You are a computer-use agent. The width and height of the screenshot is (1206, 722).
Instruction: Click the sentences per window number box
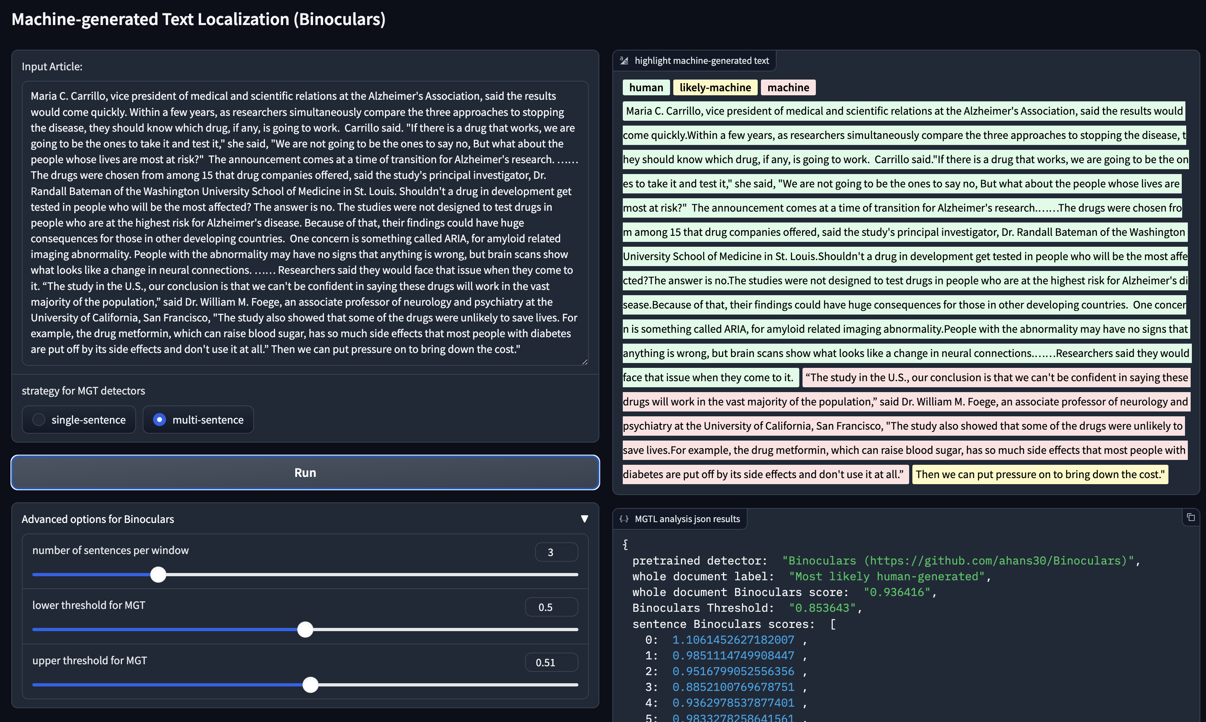[556, 552]
